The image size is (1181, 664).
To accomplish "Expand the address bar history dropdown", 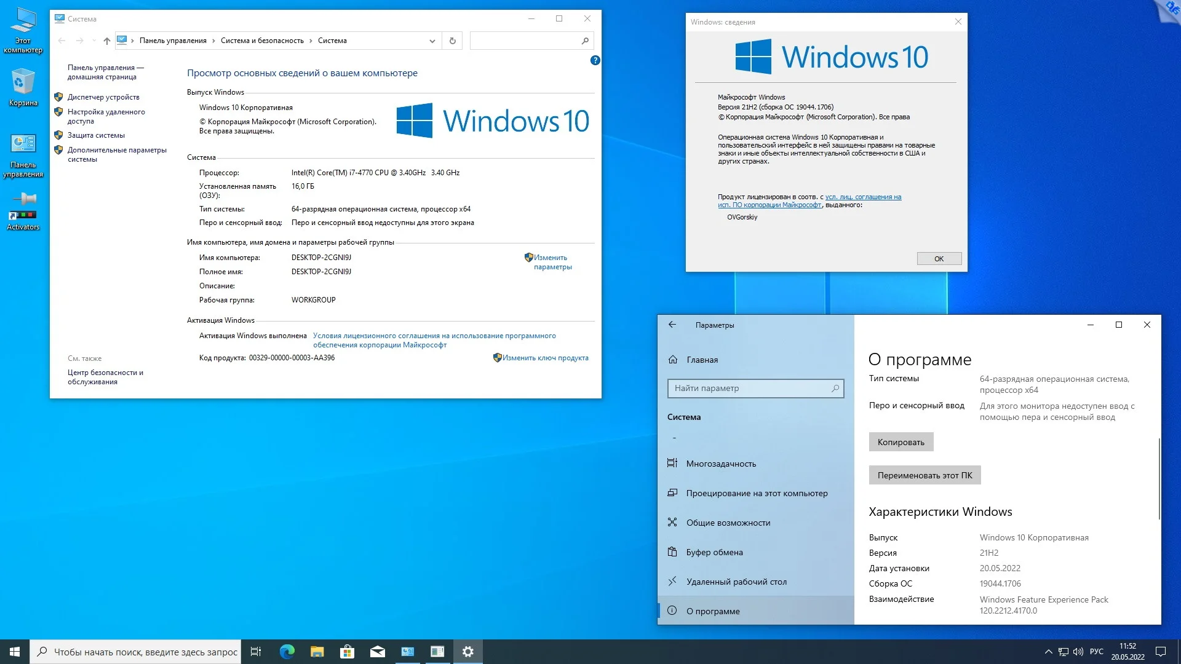I will tap(432, 41).
